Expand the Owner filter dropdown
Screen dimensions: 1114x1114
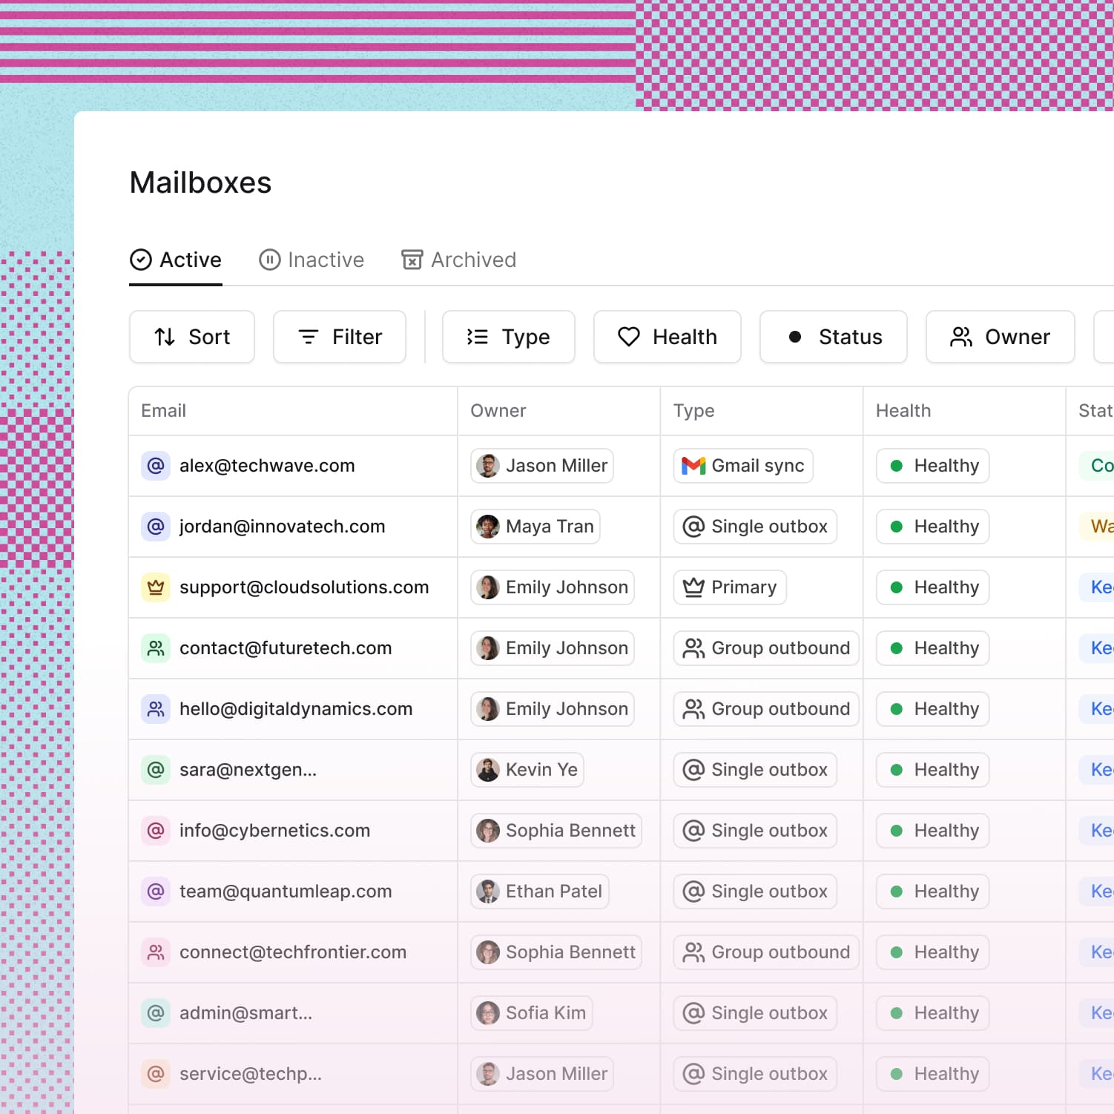pyautogui.click(x=1000, y=337)
